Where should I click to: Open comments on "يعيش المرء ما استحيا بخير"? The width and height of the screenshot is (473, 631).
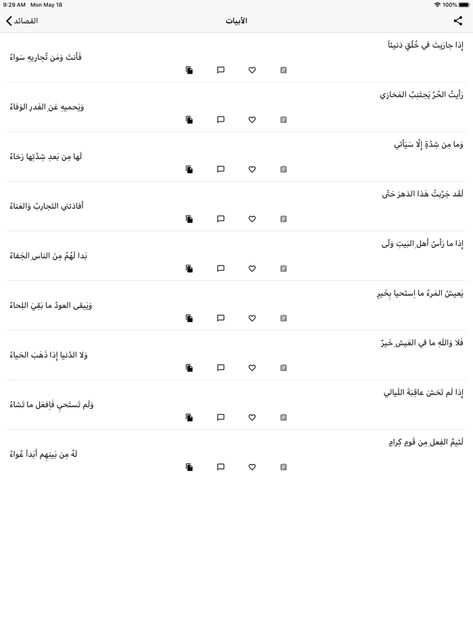coord(220,318)
